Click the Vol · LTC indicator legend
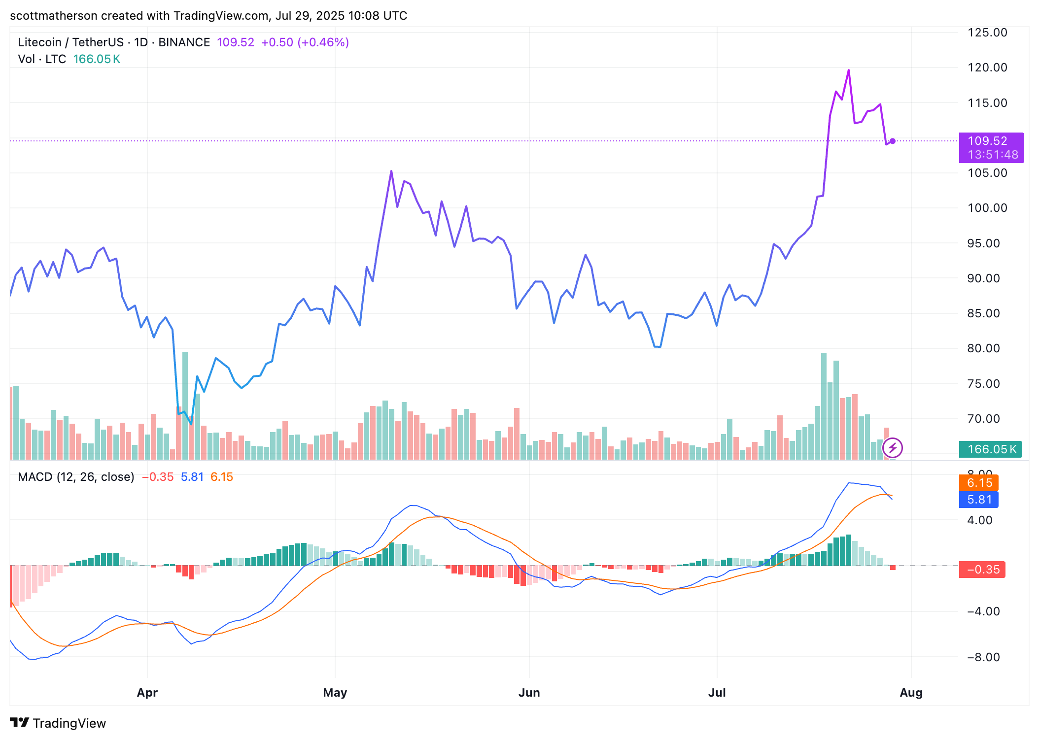The height and width of the screenshot is (740, 1039). click(x=42, y=59)
